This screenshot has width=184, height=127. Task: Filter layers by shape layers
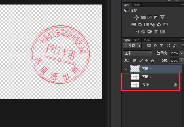click(168, 46)
